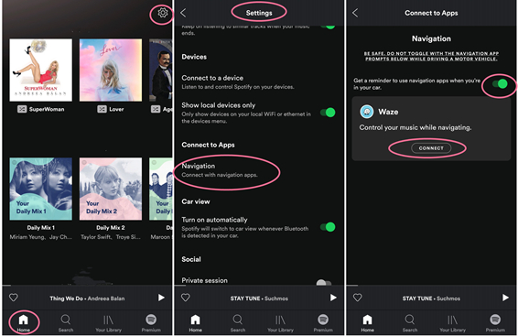Like the song Thing We Do
This screenshot has height=336, width=518.
[x=14, y=298]
